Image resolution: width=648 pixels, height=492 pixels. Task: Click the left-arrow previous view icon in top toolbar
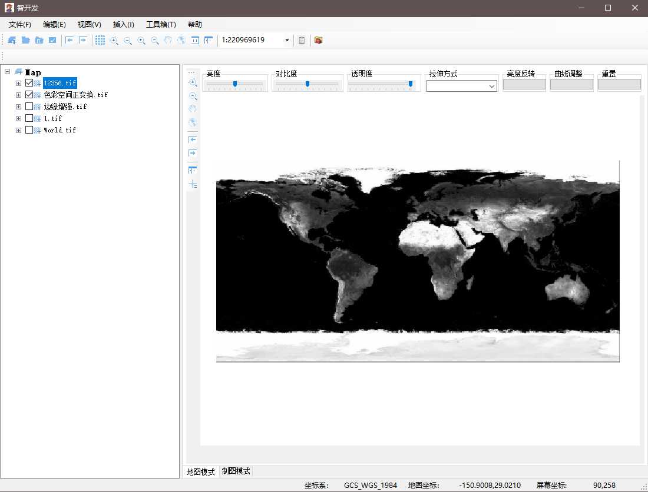tap(70, 40)
